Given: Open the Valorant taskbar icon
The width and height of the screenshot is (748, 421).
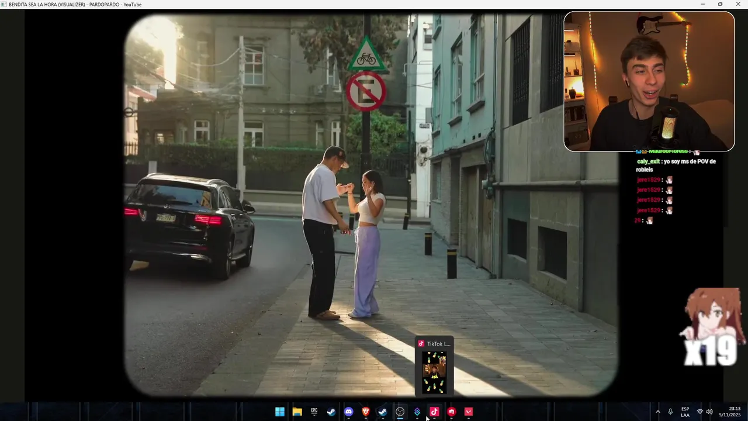Looking at the screenshot, I should pyautogui.click(x=469, y=412).
